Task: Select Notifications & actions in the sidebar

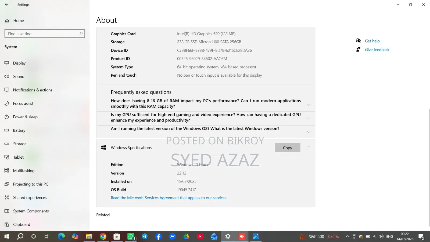Action: coord(33,90)
